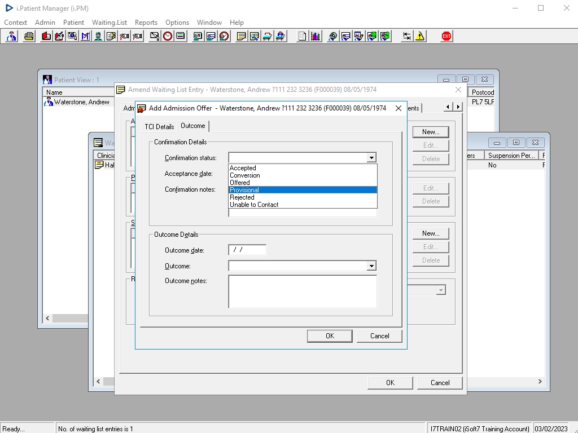Click Cancel in Amend Waiting List Entry
The height and width of the screenshot is (433, 578).
440,383
